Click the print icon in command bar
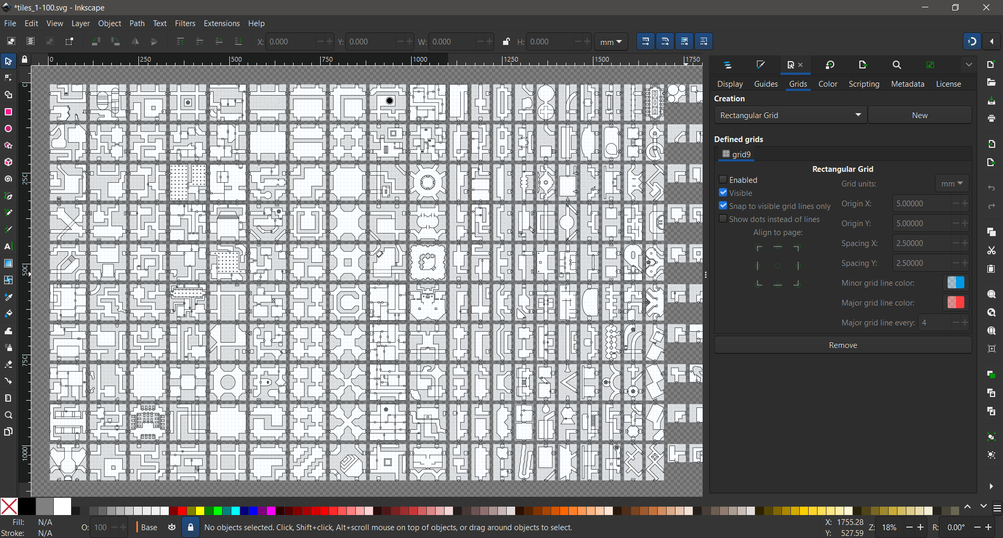The height and width of the screenshot is (538, 1003). 991,119
